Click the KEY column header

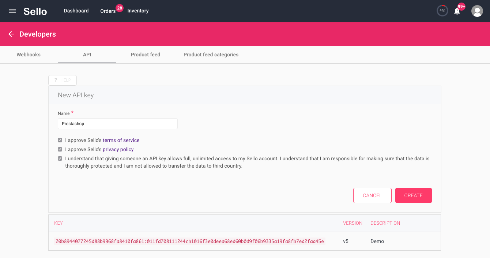[59, 223]
